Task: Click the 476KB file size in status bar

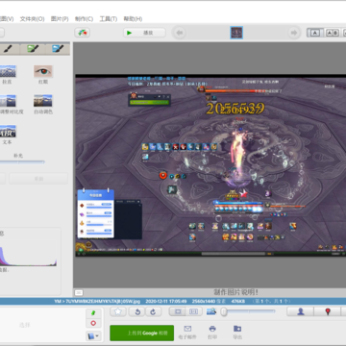Action: point(237,301)
